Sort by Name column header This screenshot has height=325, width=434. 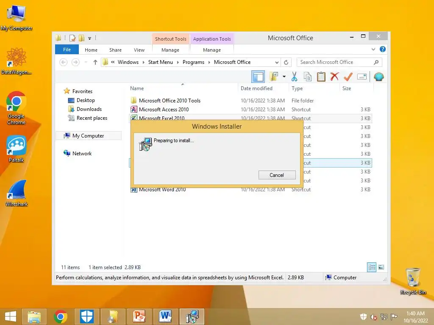coord(137,88)
